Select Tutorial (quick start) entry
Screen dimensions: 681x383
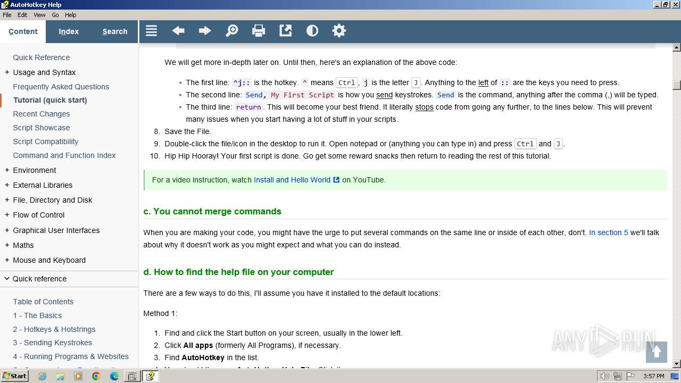click(x=50, y=100)
